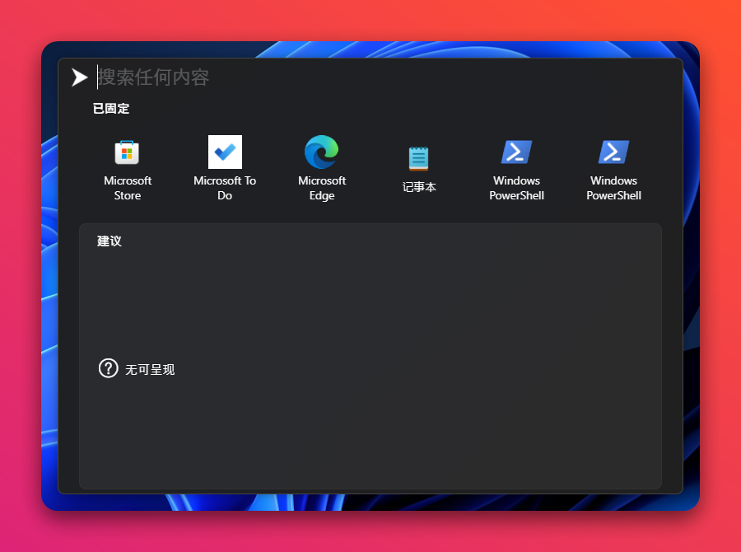
Task: Click the blue desktop wallpaper outside the launcher
Action: [49, 247]
